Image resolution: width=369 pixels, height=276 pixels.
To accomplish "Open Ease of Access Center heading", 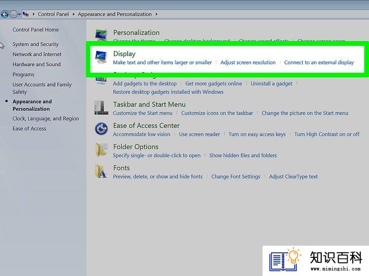I will [146, 125].
